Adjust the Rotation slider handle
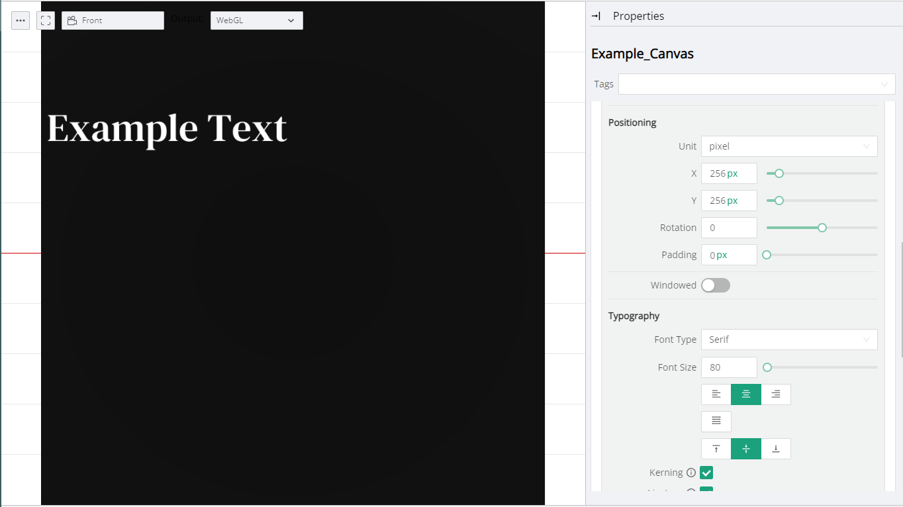 pyautogui.click(x=822, y=228)
